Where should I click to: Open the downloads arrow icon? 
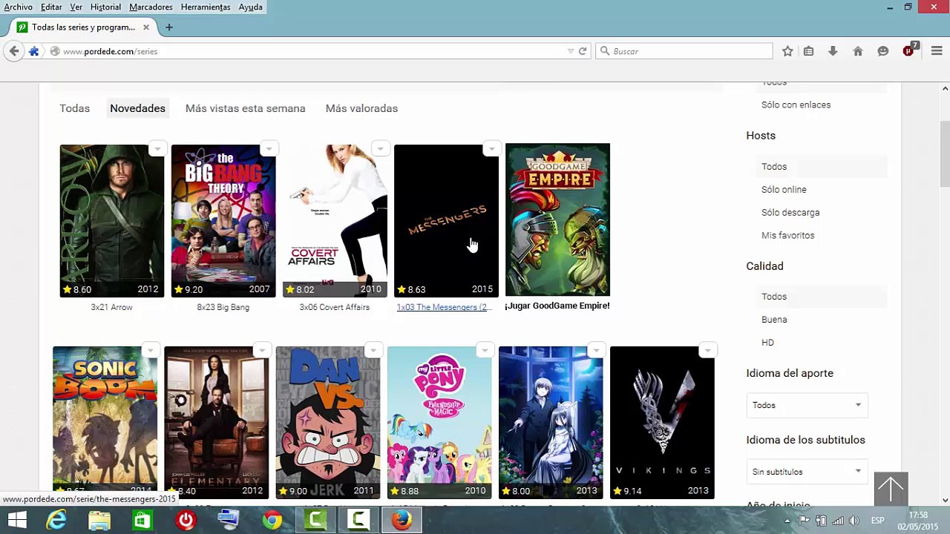pyautogui.click(x=833, y=51)
